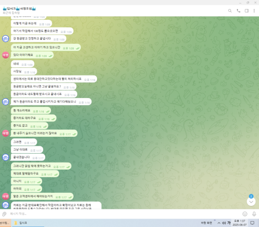Select the '원금받으실래요 아니면' question message
This screenshot has width=259, height=227.
44,87
